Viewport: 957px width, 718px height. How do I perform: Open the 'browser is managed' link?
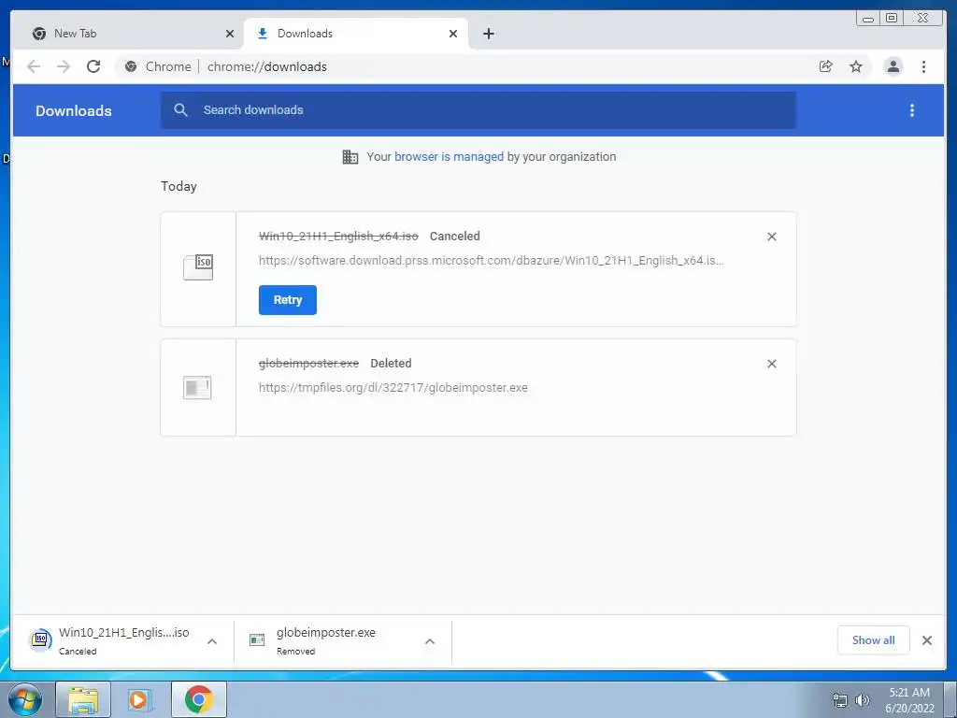coord(449,157)
